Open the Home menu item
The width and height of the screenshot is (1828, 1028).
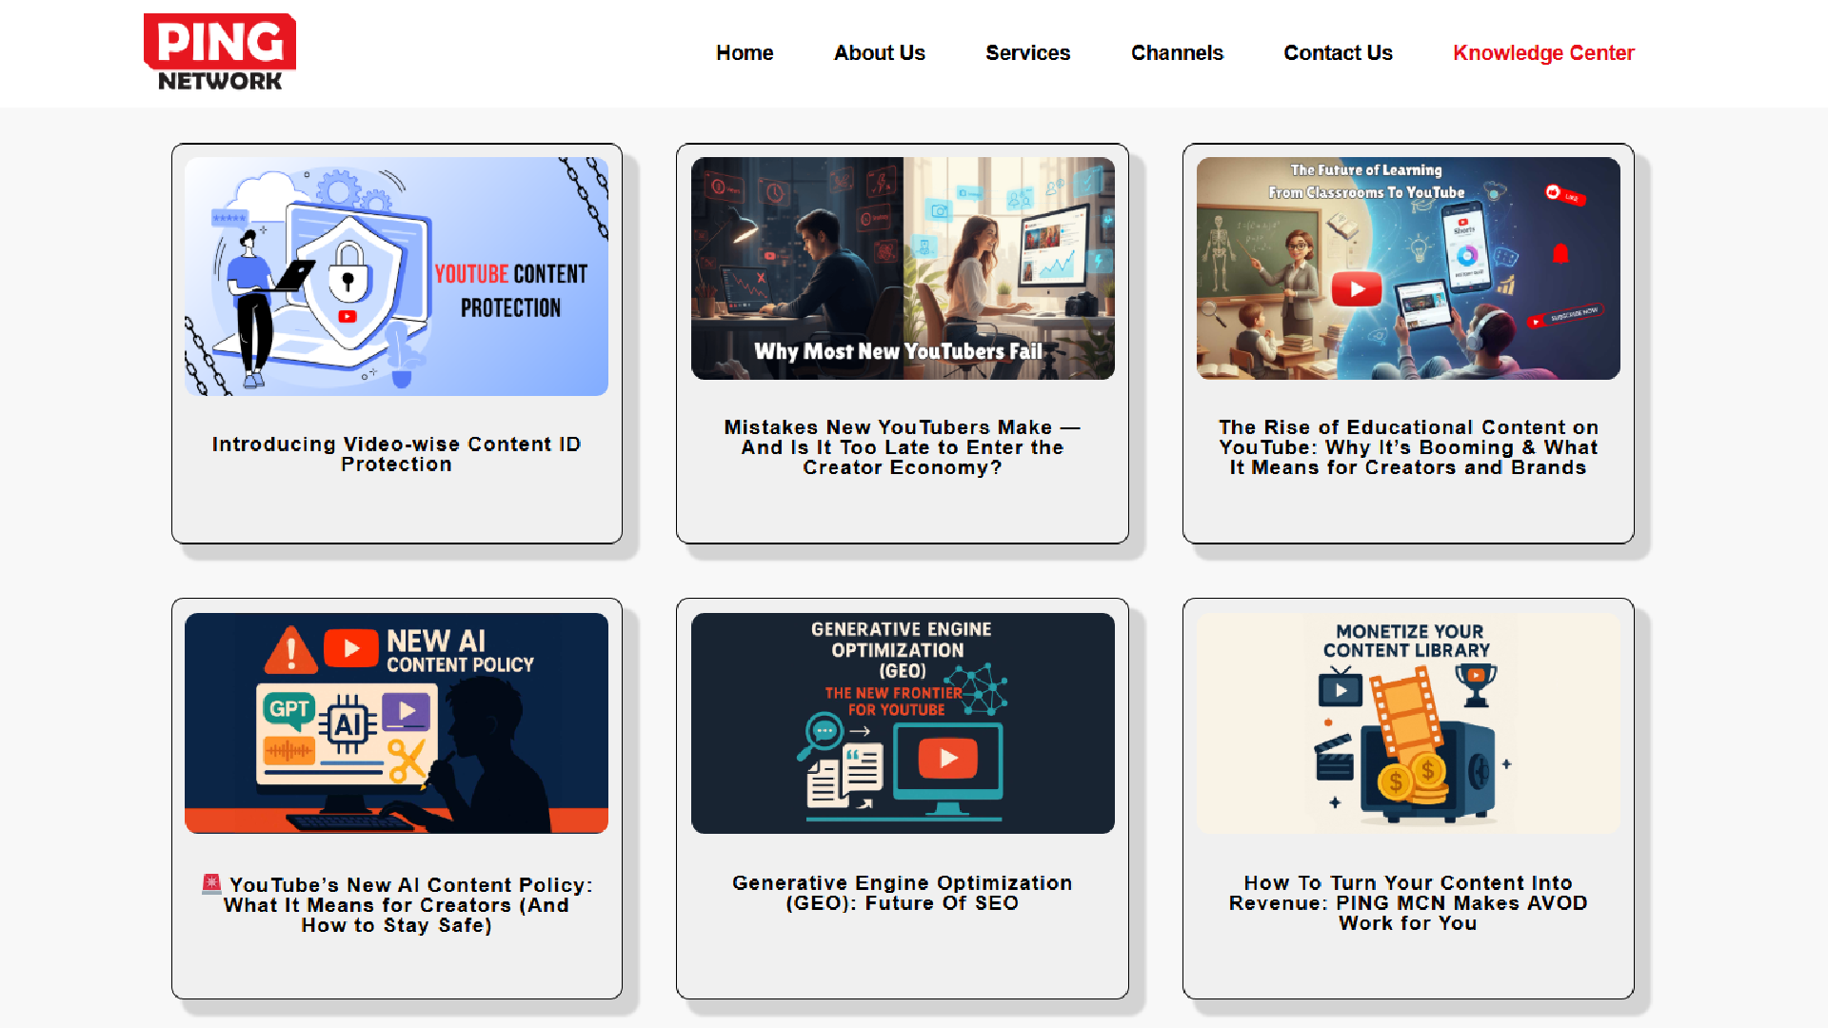point(745,53)
